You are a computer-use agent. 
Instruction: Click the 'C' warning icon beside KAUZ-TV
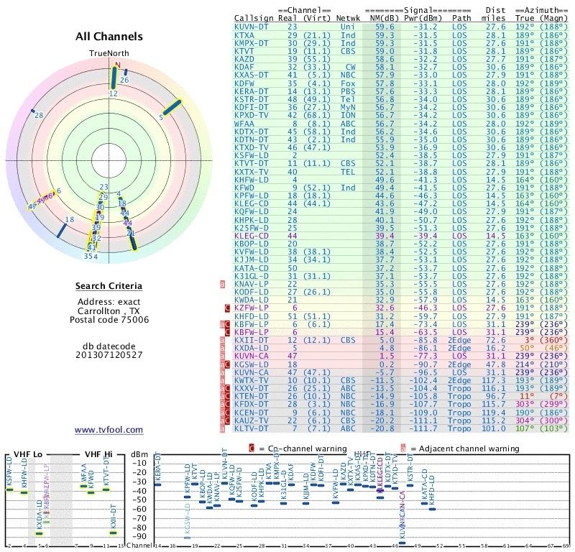click(227, 420)
